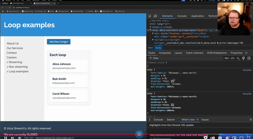Open video chapter How to Install and Use svelte-render-scan

pyautogui.click(x=55, y=138)
